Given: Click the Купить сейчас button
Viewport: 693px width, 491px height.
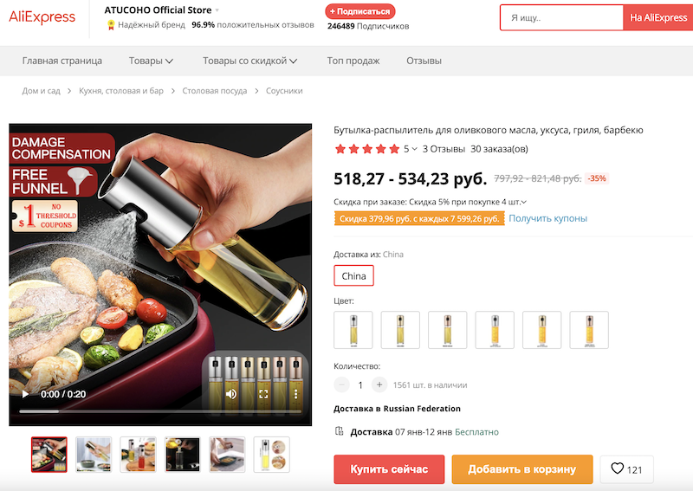Looking at the screenshot, I should pyautogui.click(x=389, y=469).
